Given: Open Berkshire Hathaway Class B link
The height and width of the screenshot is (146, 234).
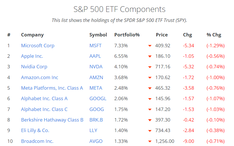Looking at the screenshot, I should pyautogui.click(x=52, y=120).
